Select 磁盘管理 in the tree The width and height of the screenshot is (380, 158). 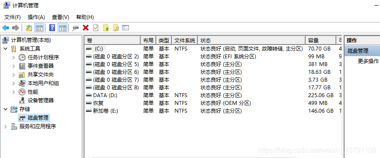point(38,118)
